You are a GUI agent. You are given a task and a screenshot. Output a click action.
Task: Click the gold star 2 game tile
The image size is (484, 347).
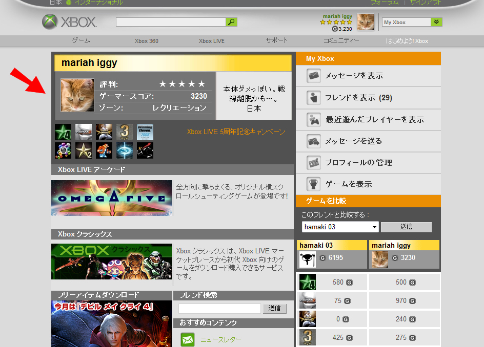[x=84, y=150]
